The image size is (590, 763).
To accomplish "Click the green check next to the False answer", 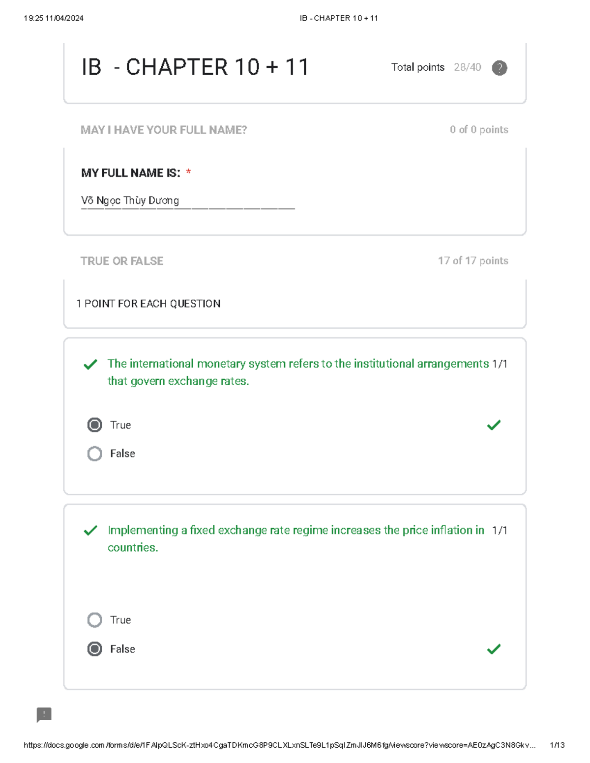I will coord(494,649).
